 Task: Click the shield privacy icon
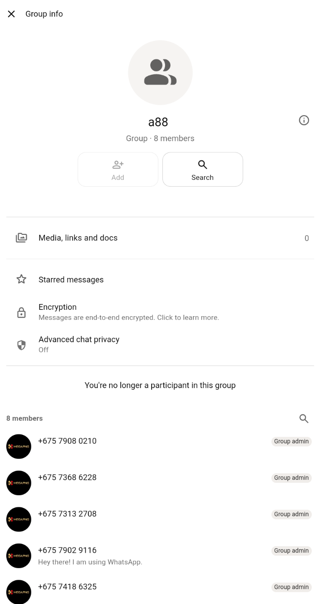[x=21, y=345]
